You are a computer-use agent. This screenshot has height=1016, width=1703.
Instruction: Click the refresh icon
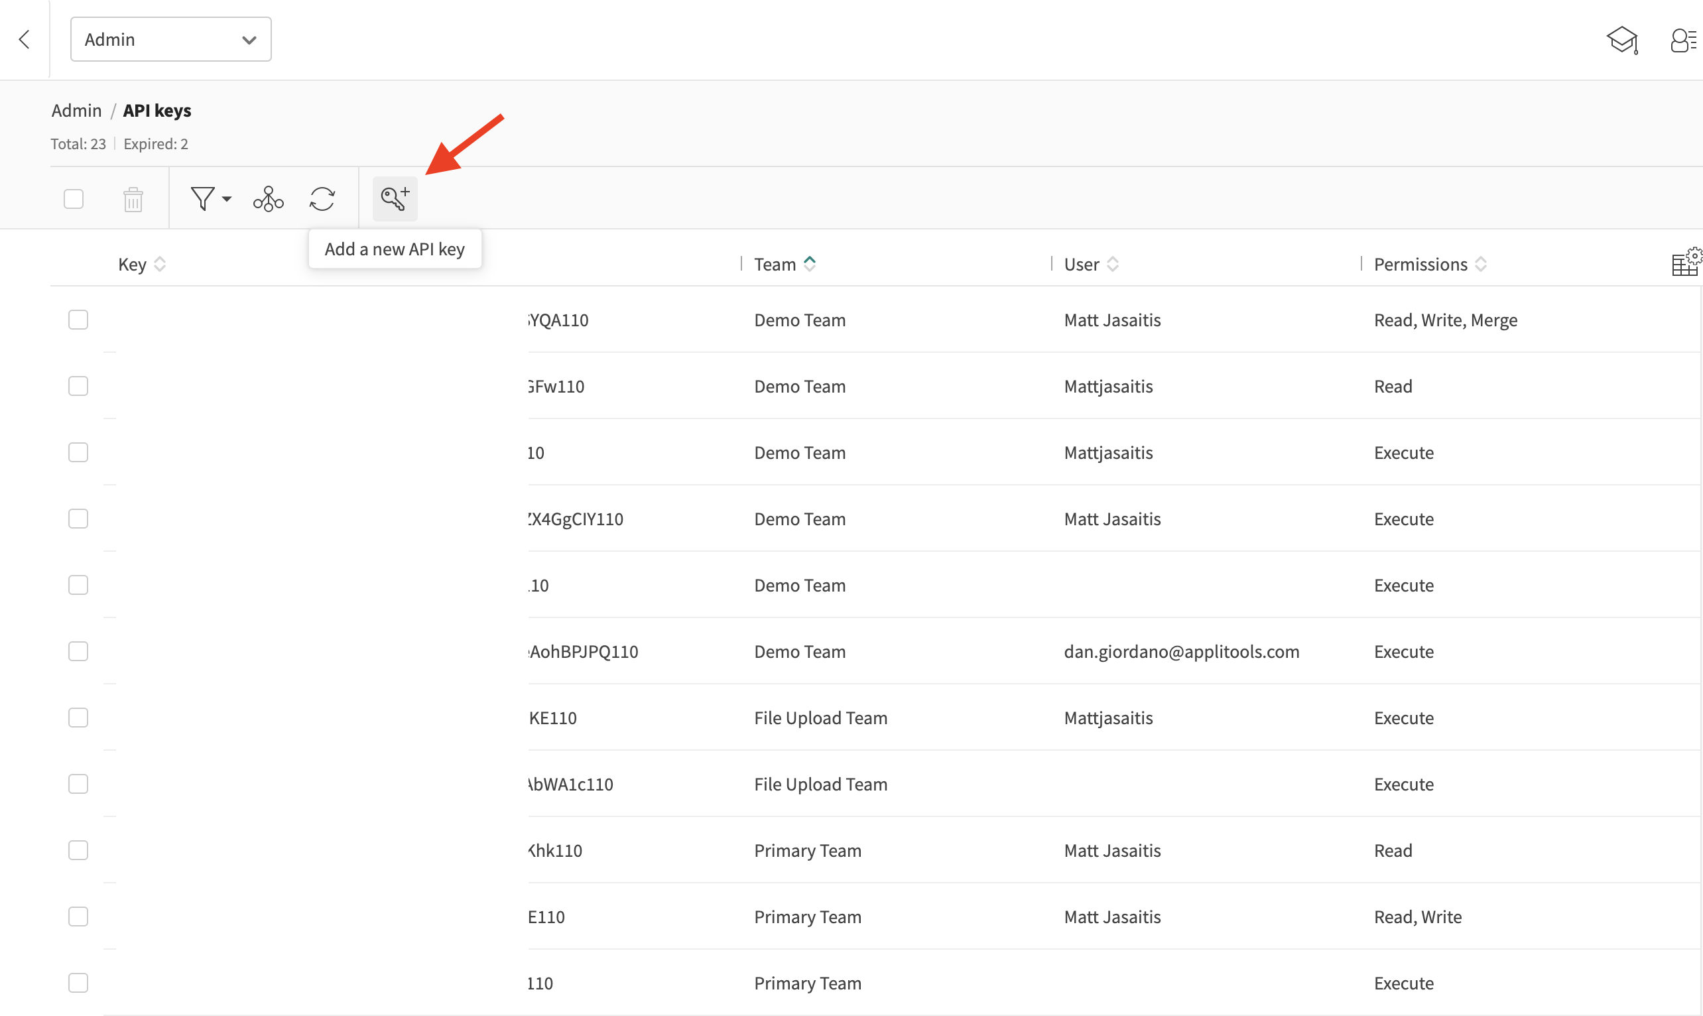click(x=322, y=198)
